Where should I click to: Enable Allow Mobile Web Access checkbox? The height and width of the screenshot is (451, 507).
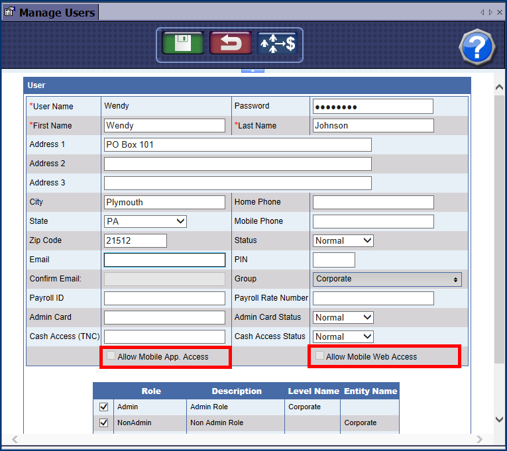(x=319, y=356)
